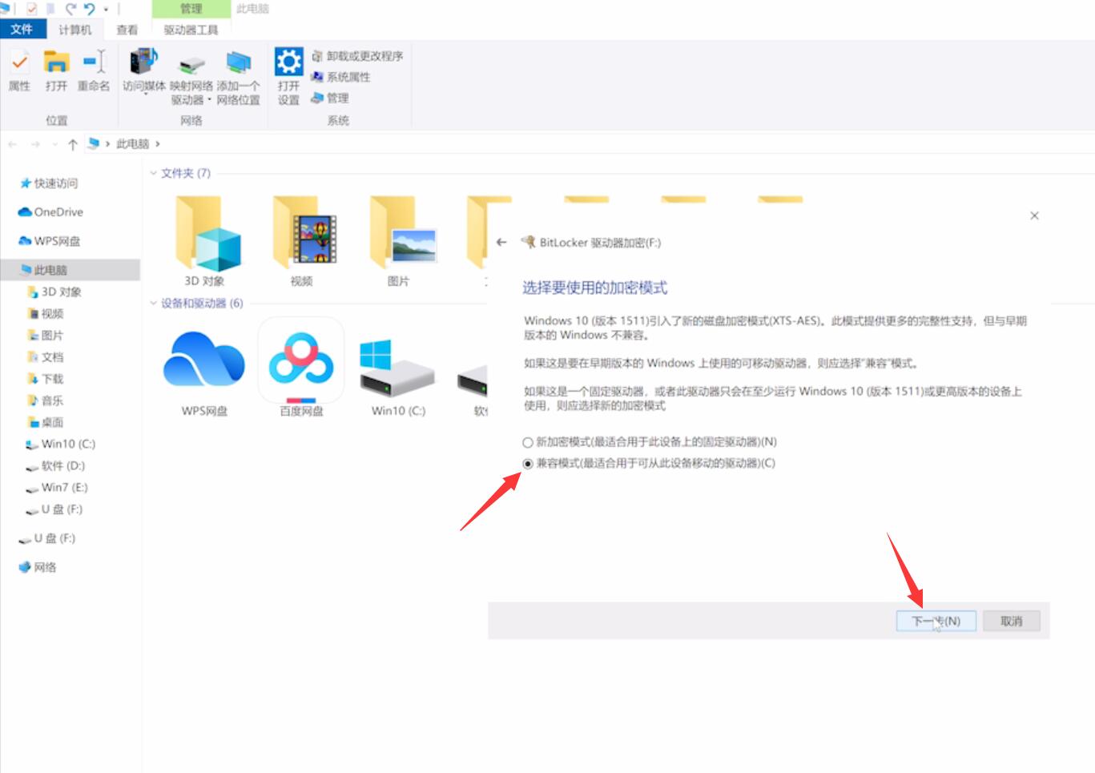The width and height of the screenshot is (1095, 773).
Task: Open settings via 打开设置 gear icon
Action: tap(288, 77)
